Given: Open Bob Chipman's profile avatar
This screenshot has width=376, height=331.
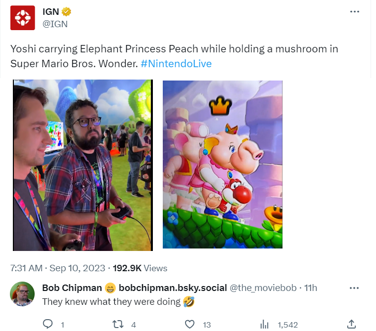Looking at the screenshot, I should 22,295.
